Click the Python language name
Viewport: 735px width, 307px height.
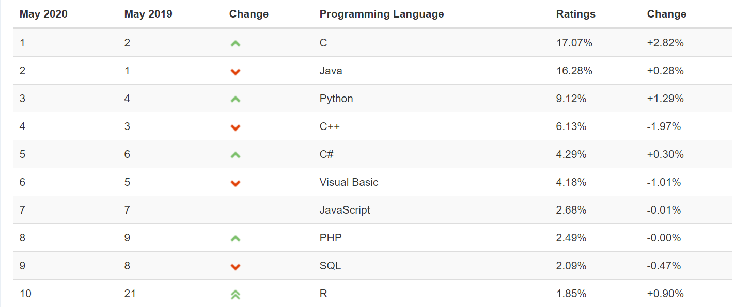click(x=336, y=99)
